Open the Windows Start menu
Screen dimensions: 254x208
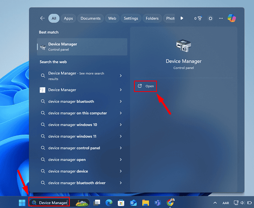point(22,203)
